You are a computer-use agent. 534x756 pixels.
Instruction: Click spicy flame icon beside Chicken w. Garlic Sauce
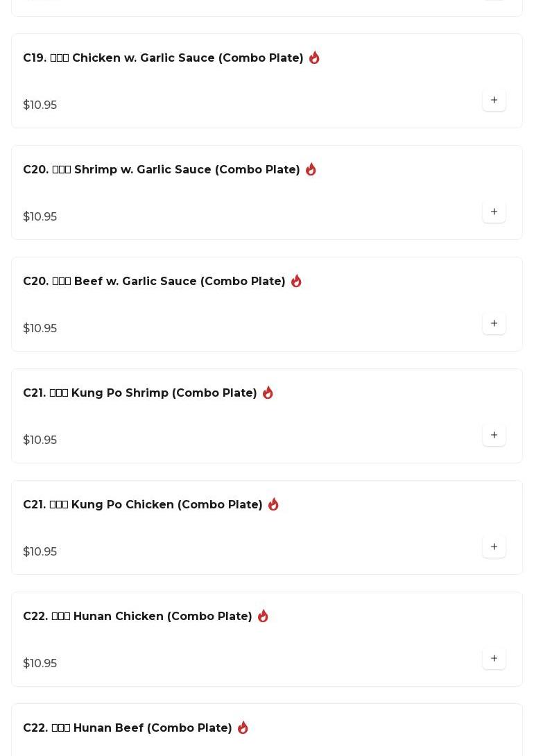pyautogui.click(x=314, y=58)
